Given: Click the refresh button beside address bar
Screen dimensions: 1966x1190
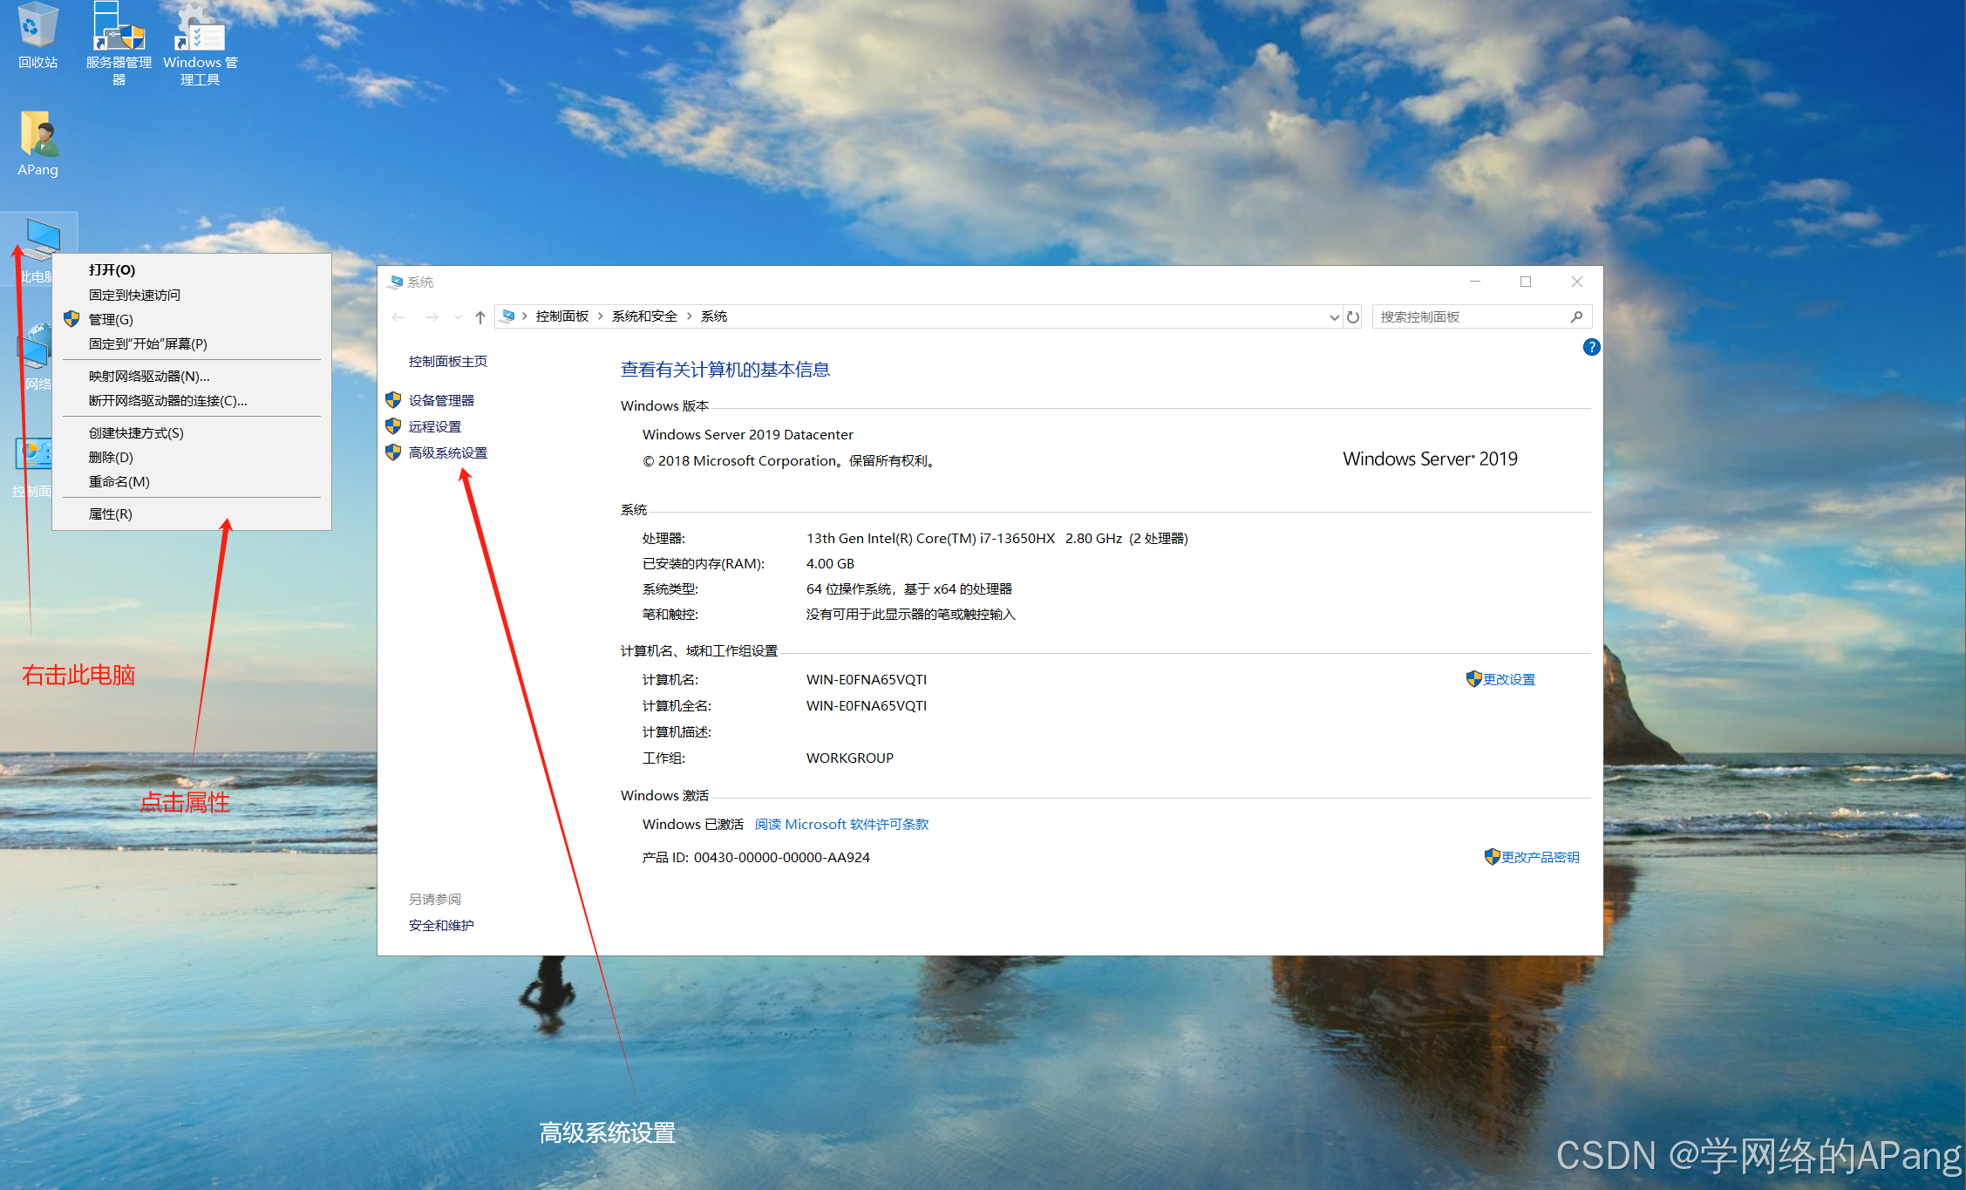Looking at the screenshot, I should coord(1353,316).
